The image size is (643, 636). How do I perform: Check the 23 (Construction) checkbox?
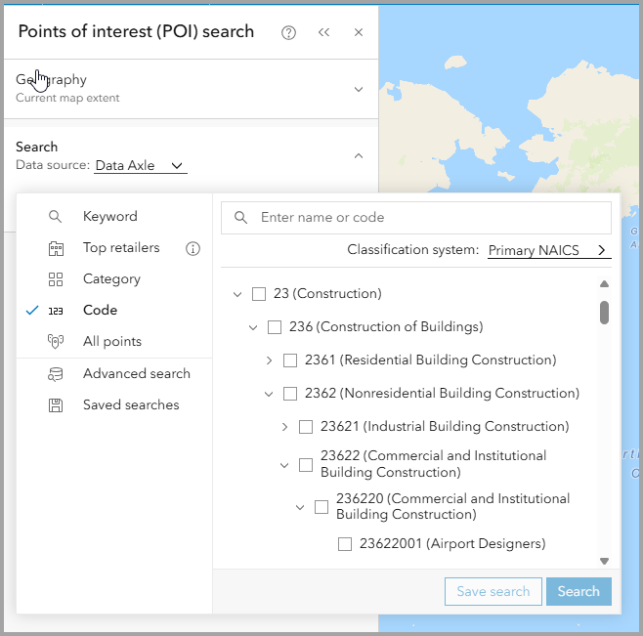pyautogui.click(x=259, y=294)
